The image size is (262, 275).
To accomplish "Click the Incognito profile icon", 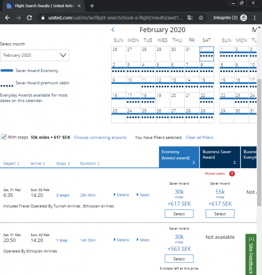I will click(x=244, y=18).
